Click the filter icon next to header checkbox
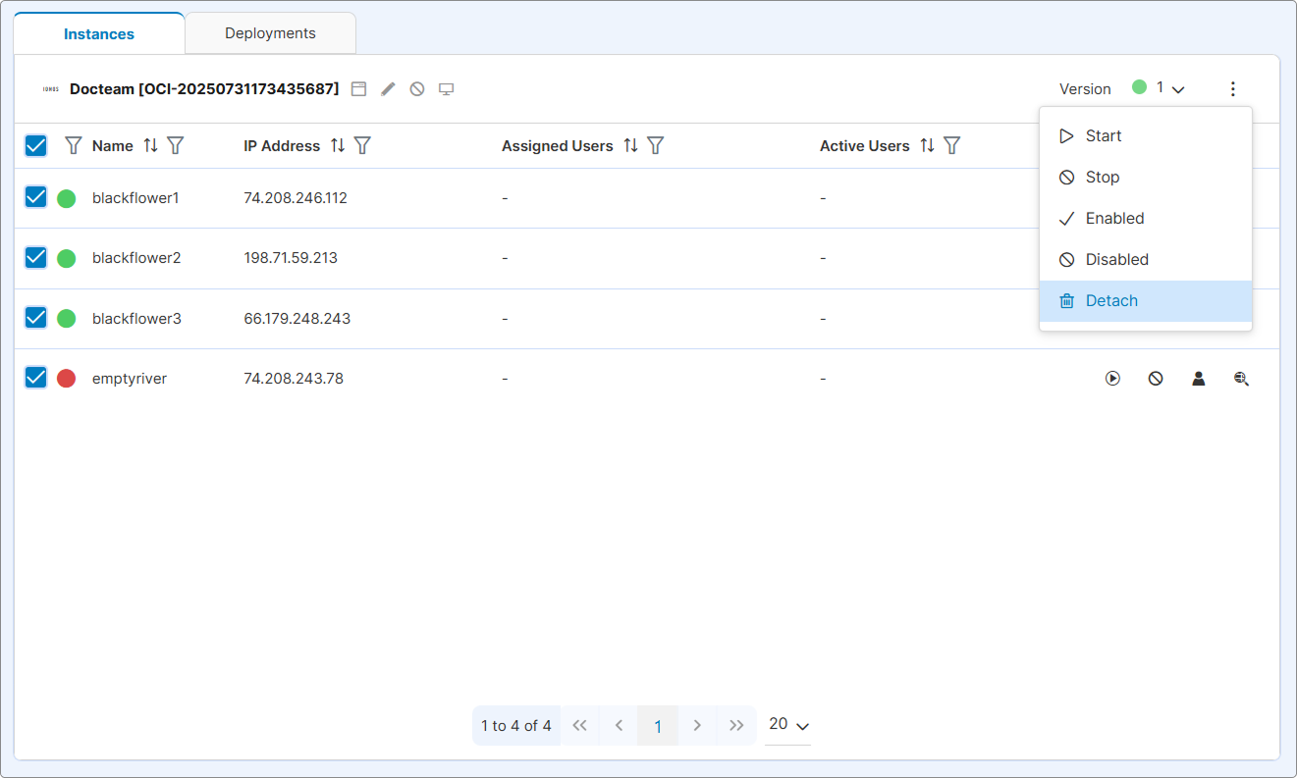Screen dimensions: 1297x778 point(73,146)
